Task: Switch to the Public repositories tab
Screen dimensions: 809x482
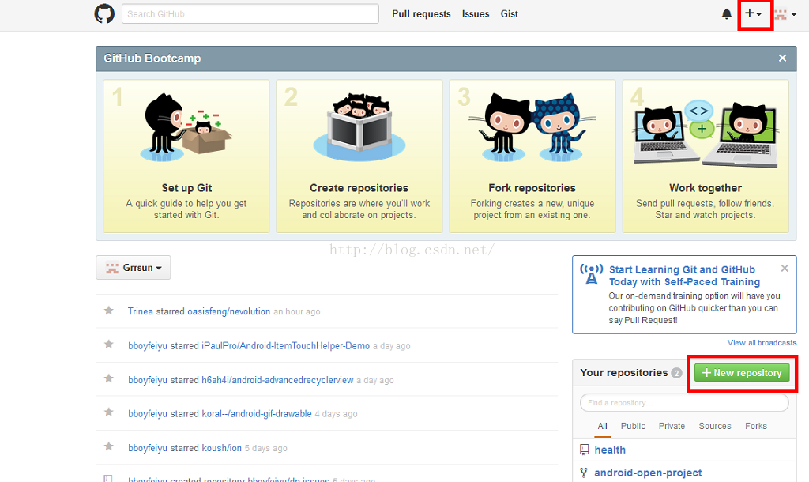Action: 633,426
